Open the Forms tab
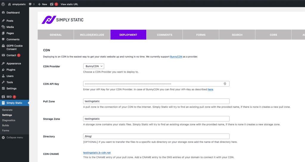 [201, 35]
